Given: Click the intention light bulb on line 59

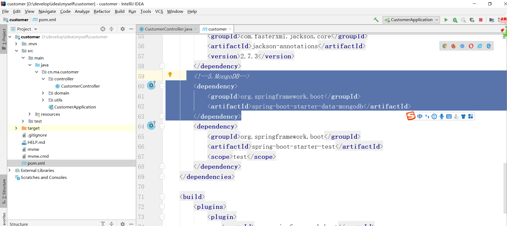Looking at the screenshot, I should coord(170,75).
